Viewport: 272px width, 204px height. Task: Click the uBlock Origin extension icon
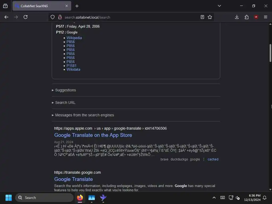coord(256,17)
